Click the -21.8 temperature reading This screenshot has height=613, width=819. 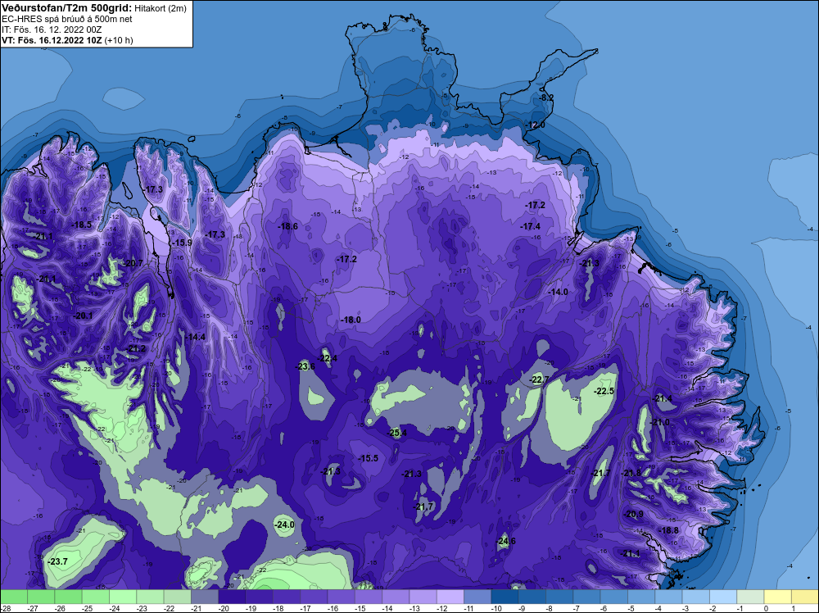pyautogui.click(x=631, y=473)
